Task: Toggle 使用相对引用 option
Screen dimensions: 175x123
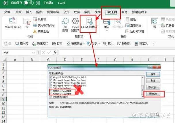Action: pos(44,25)
